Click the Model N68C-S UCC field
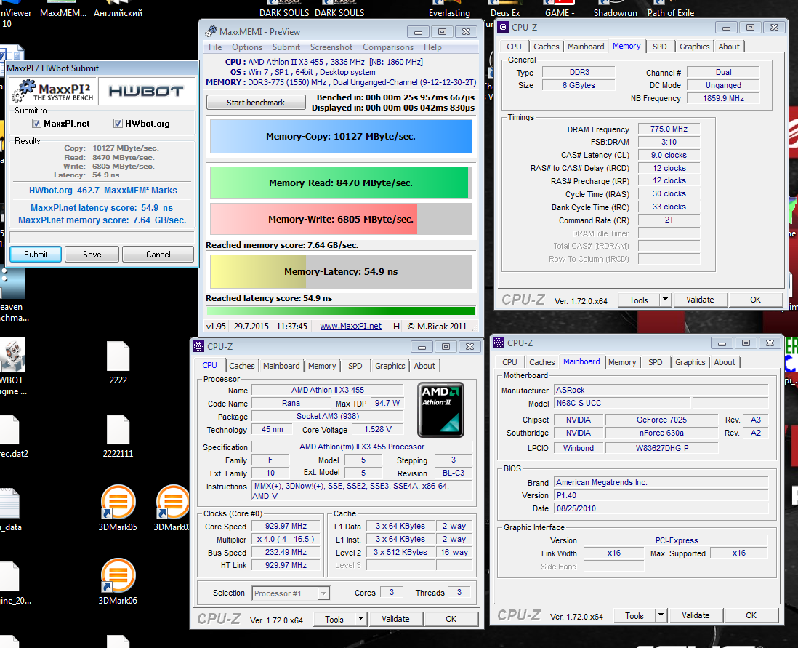798x648 pixels. tap(622, 403)
